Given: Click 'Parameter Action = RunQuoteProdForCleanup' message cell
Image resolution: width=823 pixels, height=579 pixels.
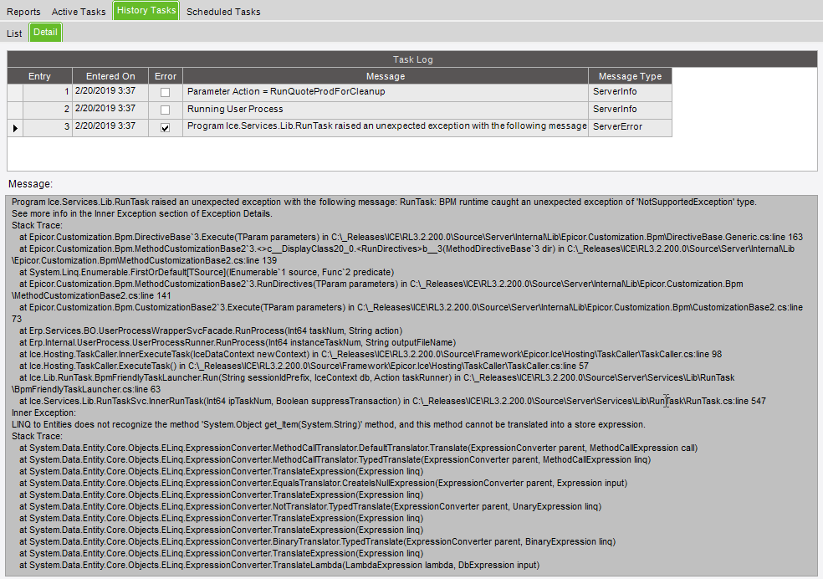Looking at the screenshot, I should click(x=386, y=92).
